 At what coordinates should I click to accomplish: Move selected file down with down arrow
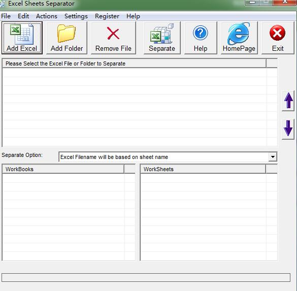288,129
